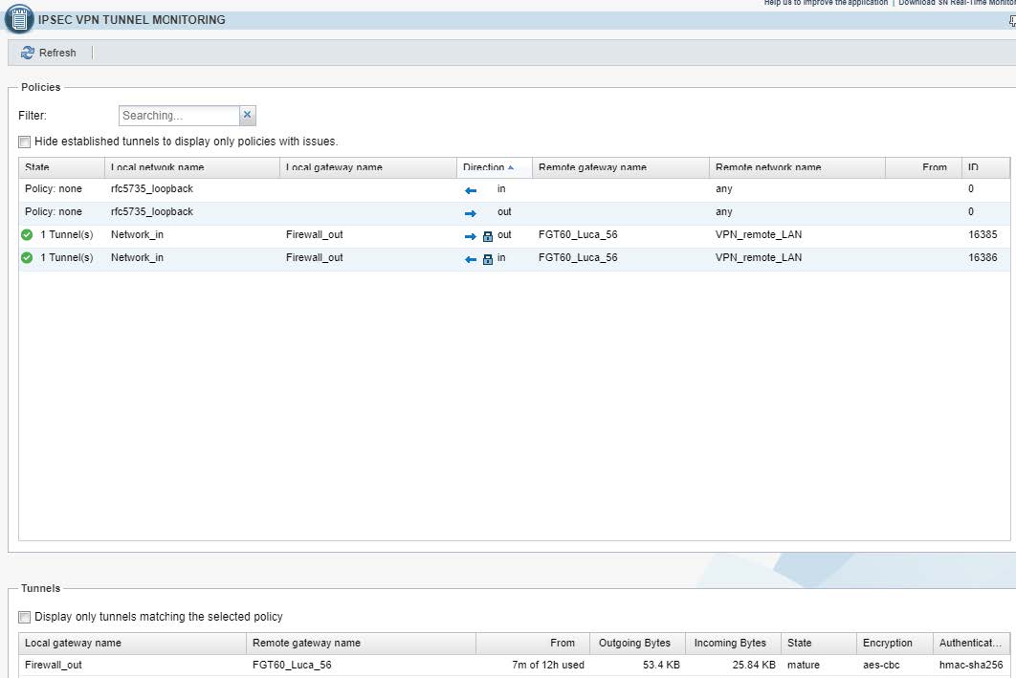1016x678 pixels.
Task: Click 25.84 KB incoming bytes value
Action: point(754,665)
